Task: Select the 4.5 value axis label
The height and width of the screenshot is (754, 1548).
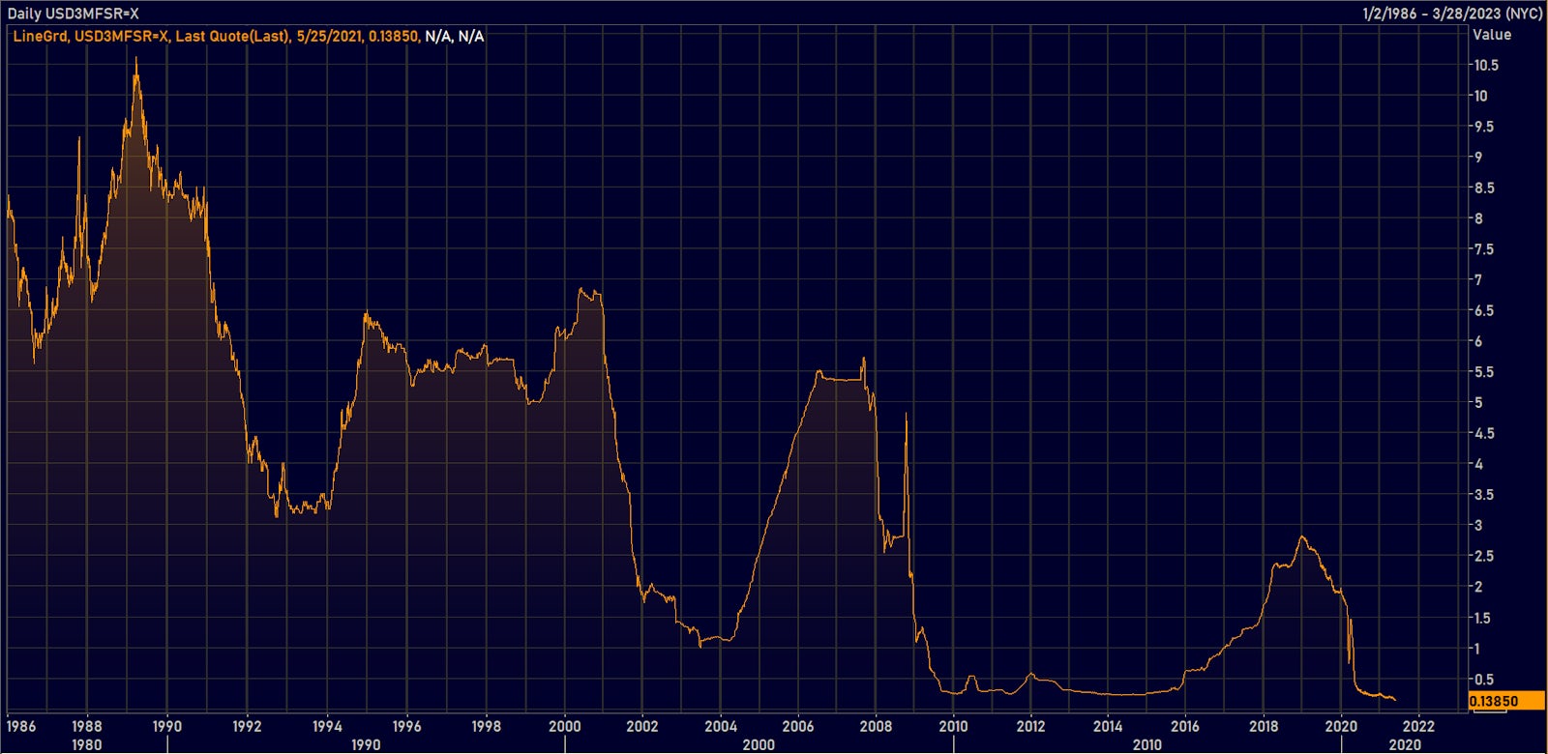Action: 1483,434
